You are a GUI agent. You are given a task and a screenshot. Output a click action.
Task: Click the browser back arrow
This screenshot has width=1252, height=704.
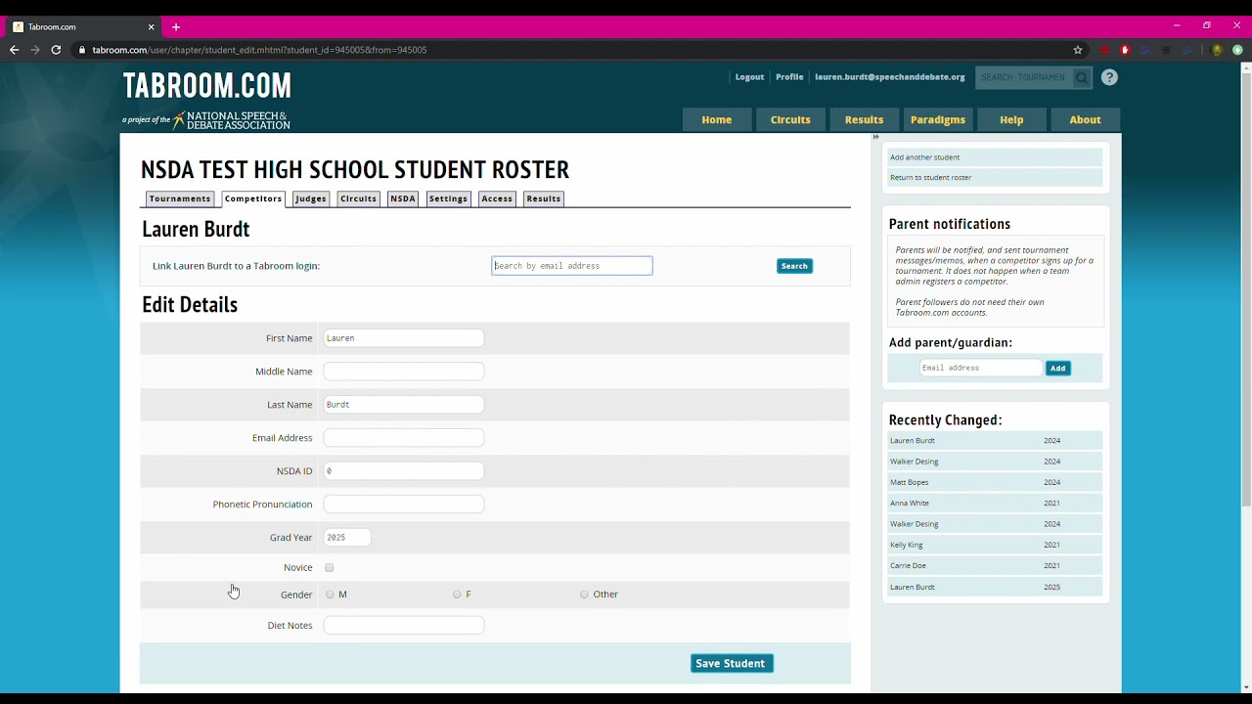[14, 50]
